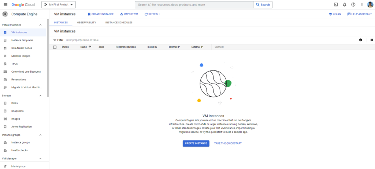375x169 pixels.
Task: Click CREATE INSTANCE in the top toolbar
Action: point(101,14)
